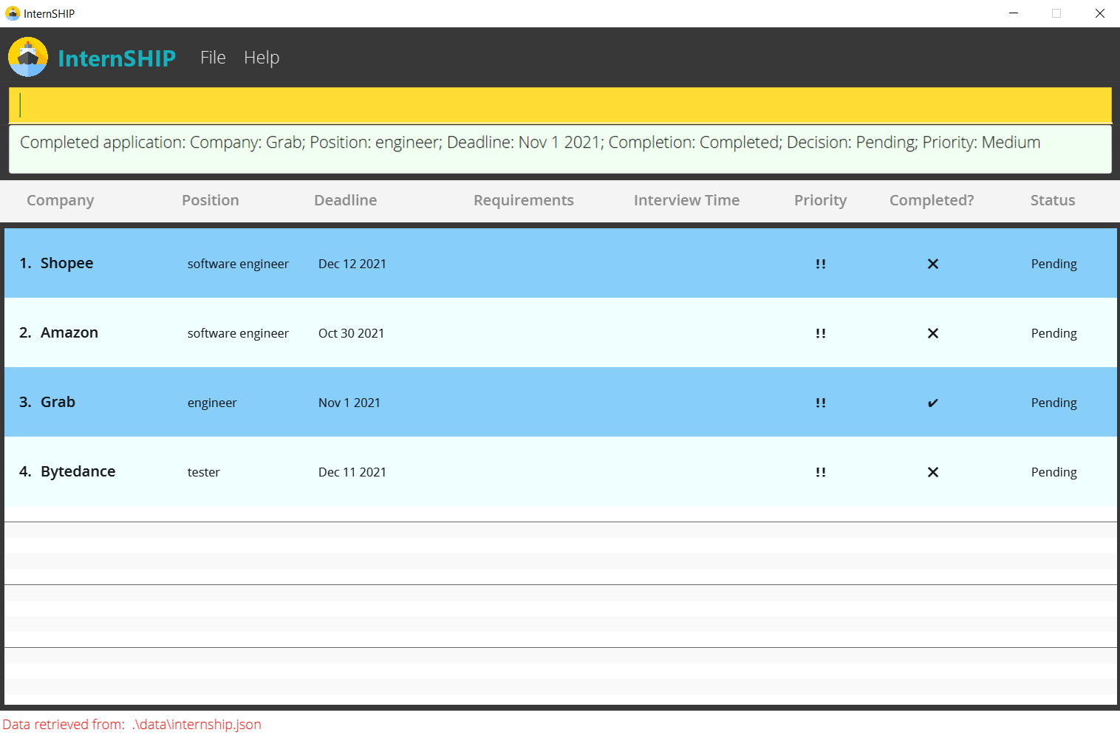This screenshot has height=738, width=1120.
Task: Click the data file path in status bar
Action: (197, 725)
